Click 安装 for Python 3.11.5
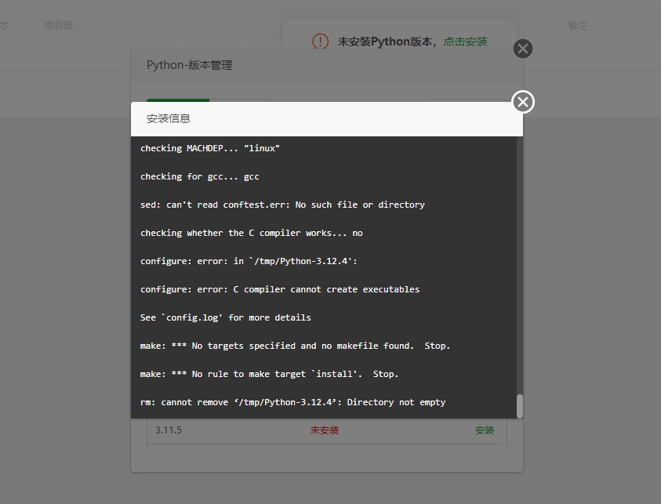Image resolution: width=661 pixels, height=504 pixels. (x=485, y=430)
